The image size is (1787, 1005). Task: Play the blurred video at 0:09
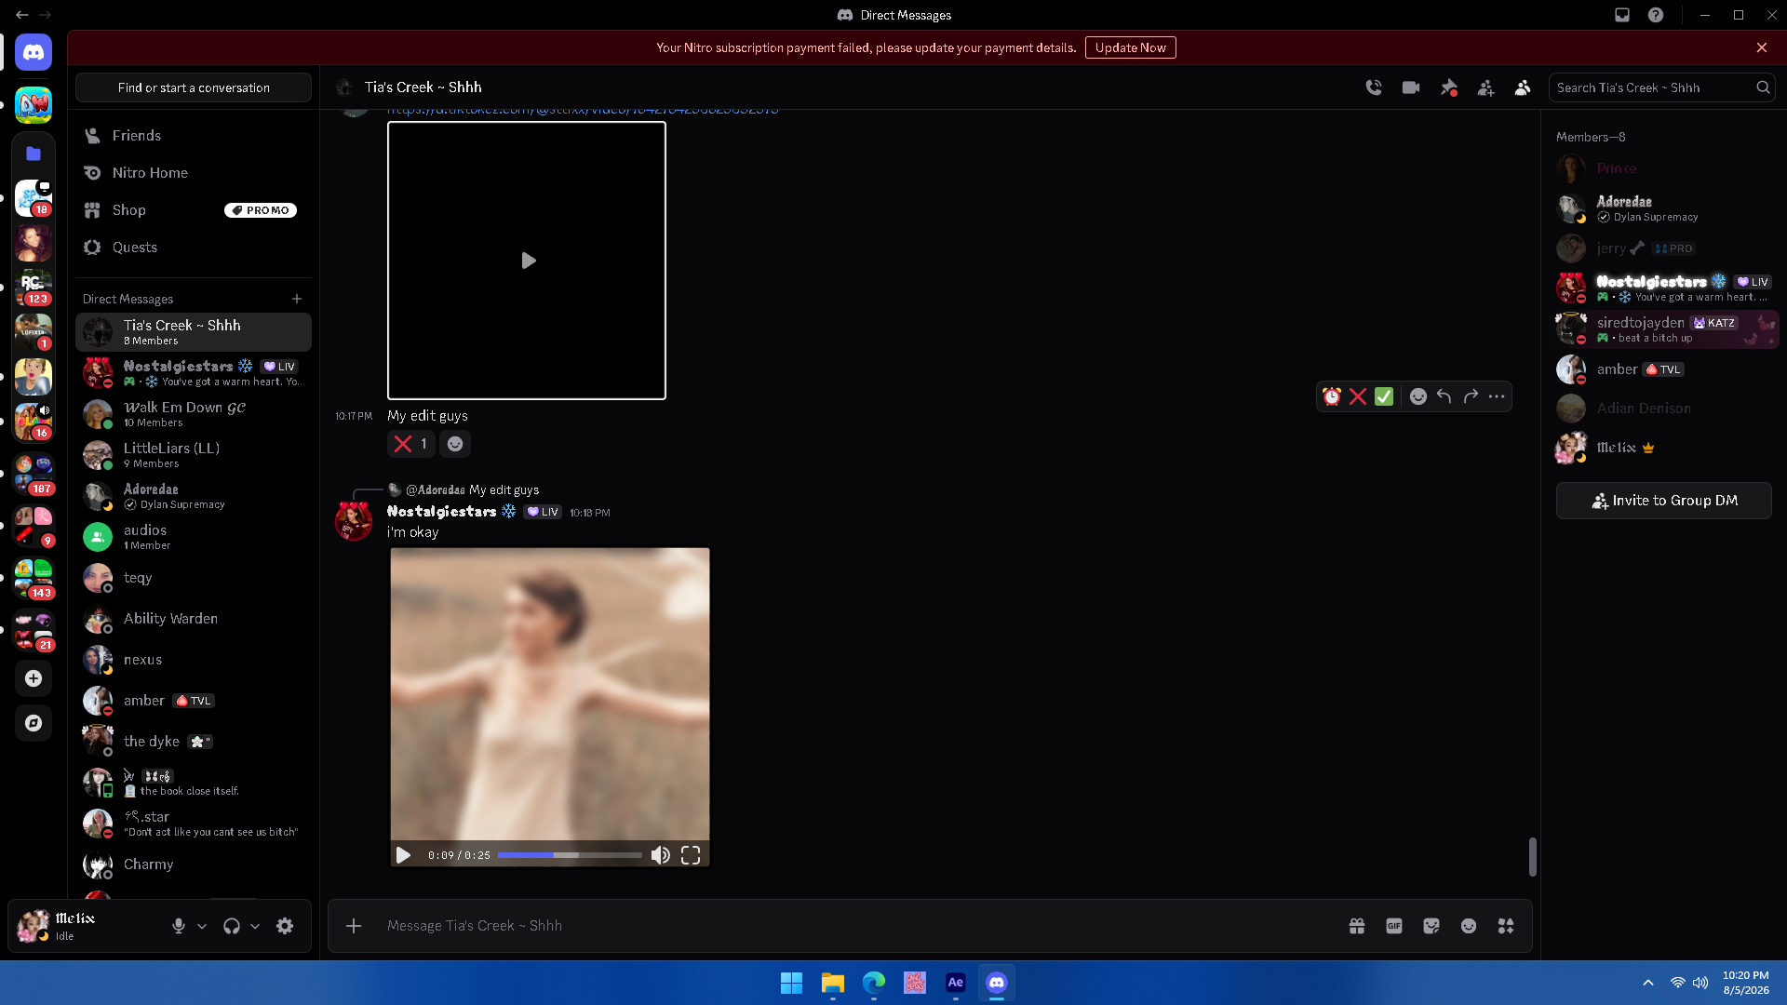coord(403,855)
